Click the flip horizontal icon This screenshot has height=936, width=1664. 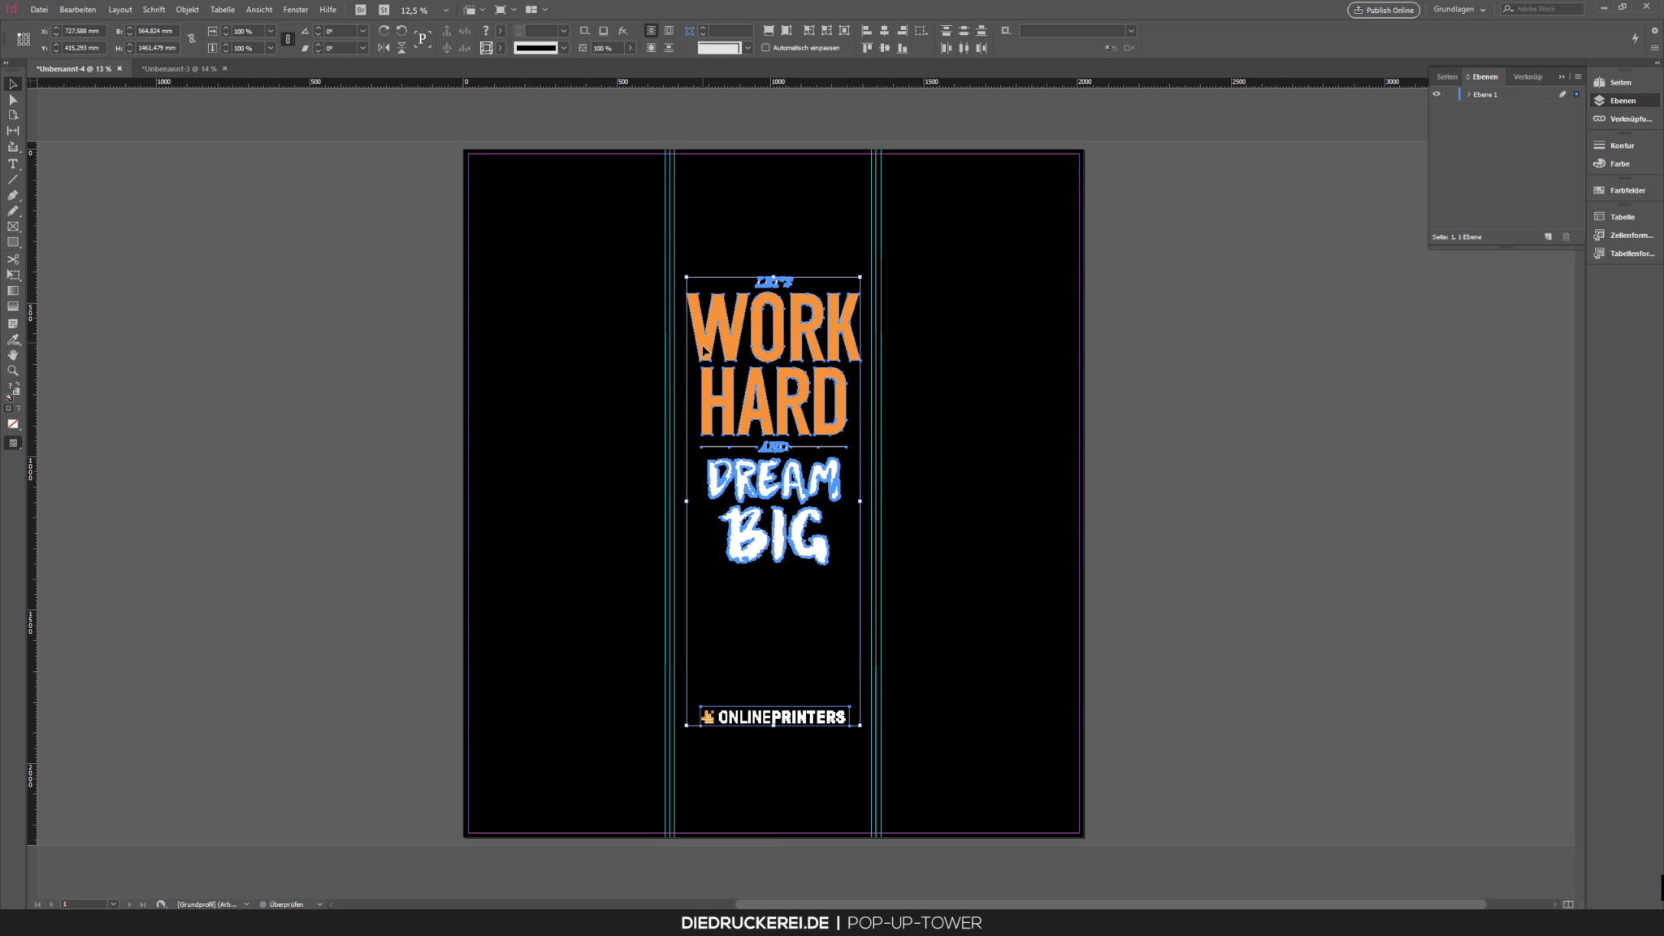(x=383, y=48)
